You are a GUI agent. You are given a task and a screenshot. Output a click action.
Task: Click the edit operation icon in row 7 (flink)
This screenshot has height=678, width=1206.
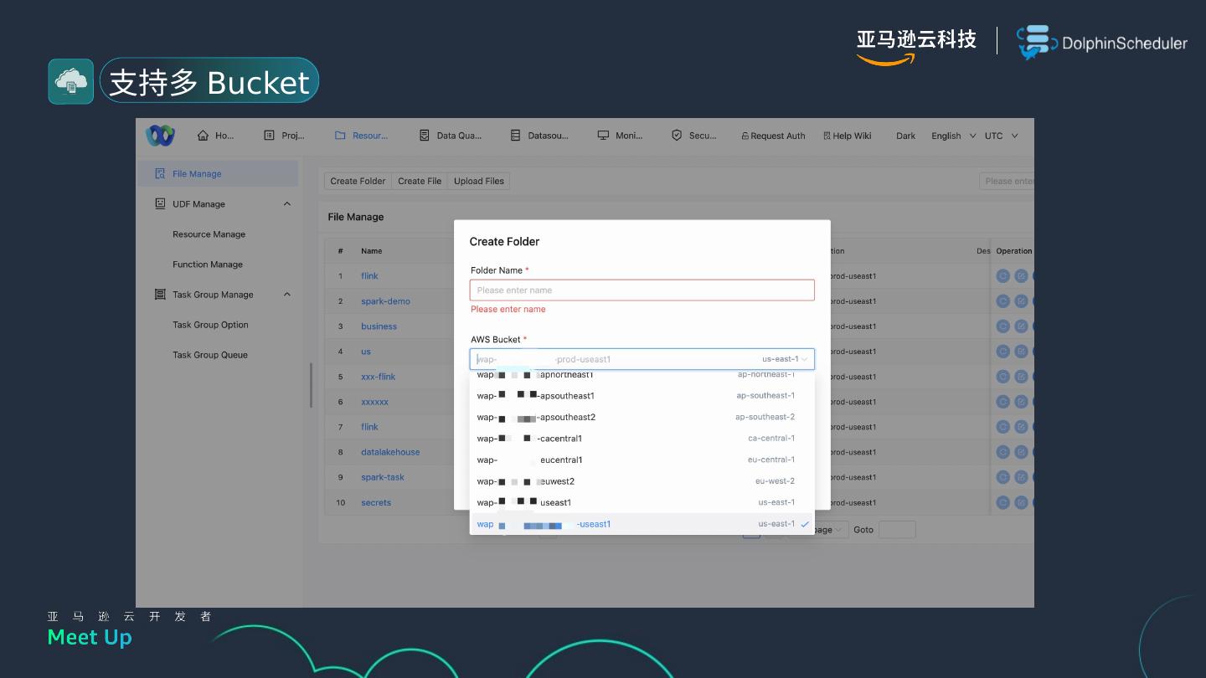pos(1021,427)
